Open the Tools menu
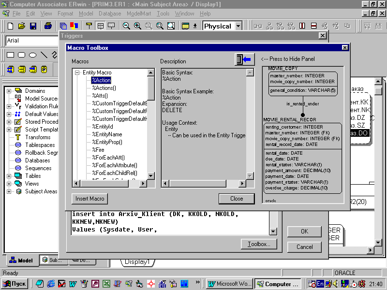This screenshot has width=387, height=290. (x=163, y=14)
